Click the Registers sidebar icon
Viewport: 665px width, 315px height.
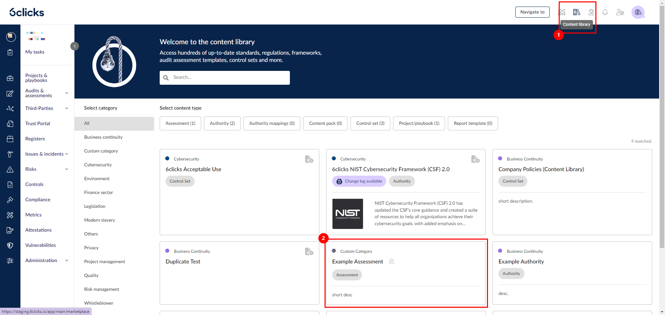pyautogui.click(x=10, y=139)
